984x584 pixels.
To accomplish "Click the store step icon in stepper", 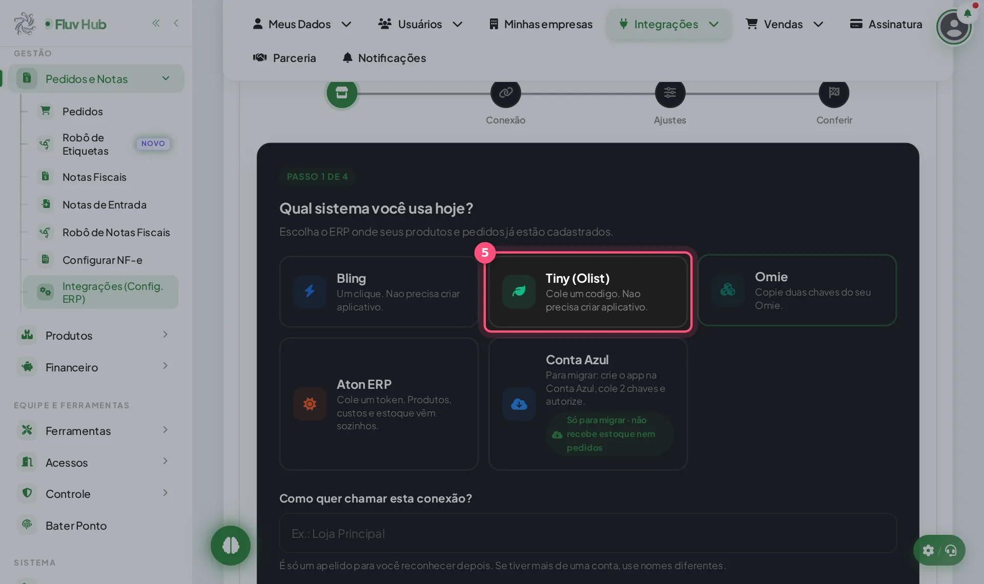I will (x=342, y=93).
